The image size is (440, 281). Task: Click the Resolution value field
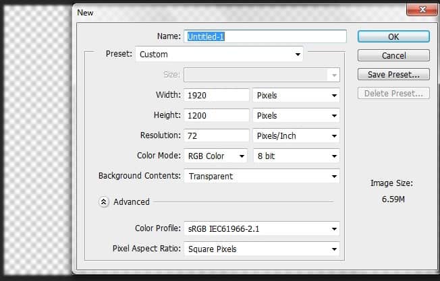pos(217,135)
